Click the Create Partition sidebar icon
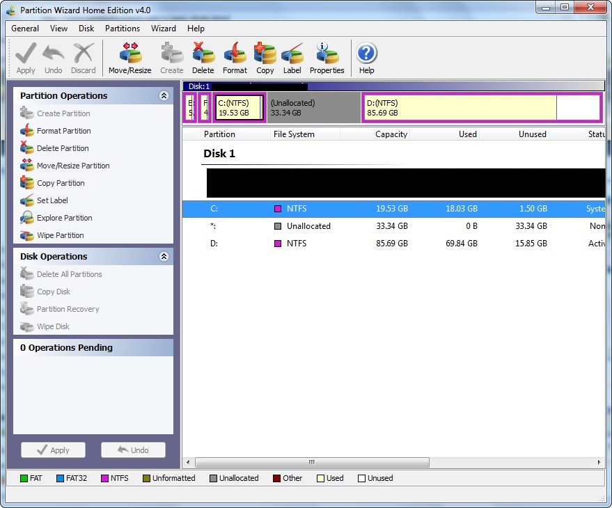Screen dimensions: 612x508 (x=27, y=113)
